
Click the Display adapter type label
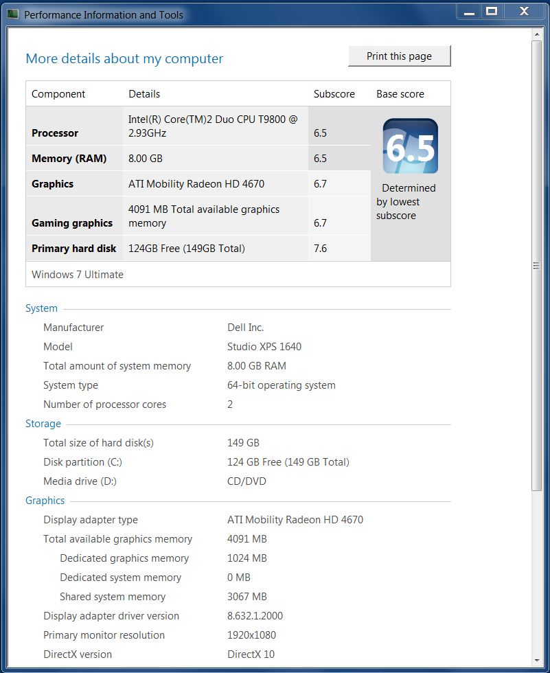pos(91,520)
